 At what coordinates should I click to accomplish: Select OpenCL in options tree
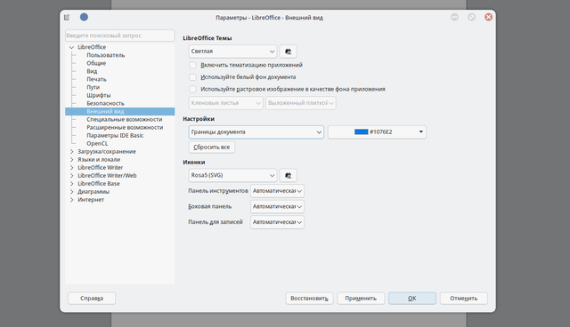click(97, 144)
